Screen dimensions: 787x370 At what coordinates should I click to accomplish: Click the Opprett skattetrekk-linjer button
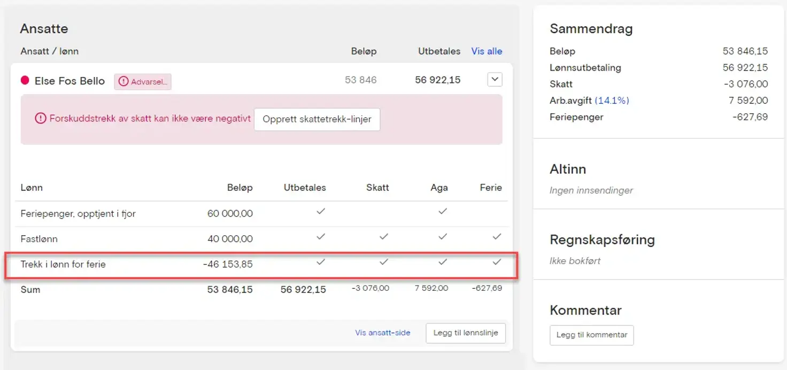(x=317, y=119)
